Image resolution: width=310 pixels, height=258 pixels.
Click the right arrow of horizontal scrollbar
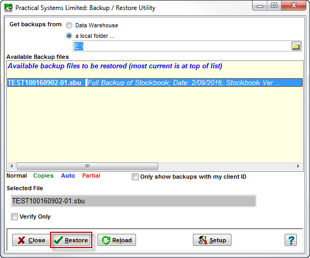coord(298,166)
